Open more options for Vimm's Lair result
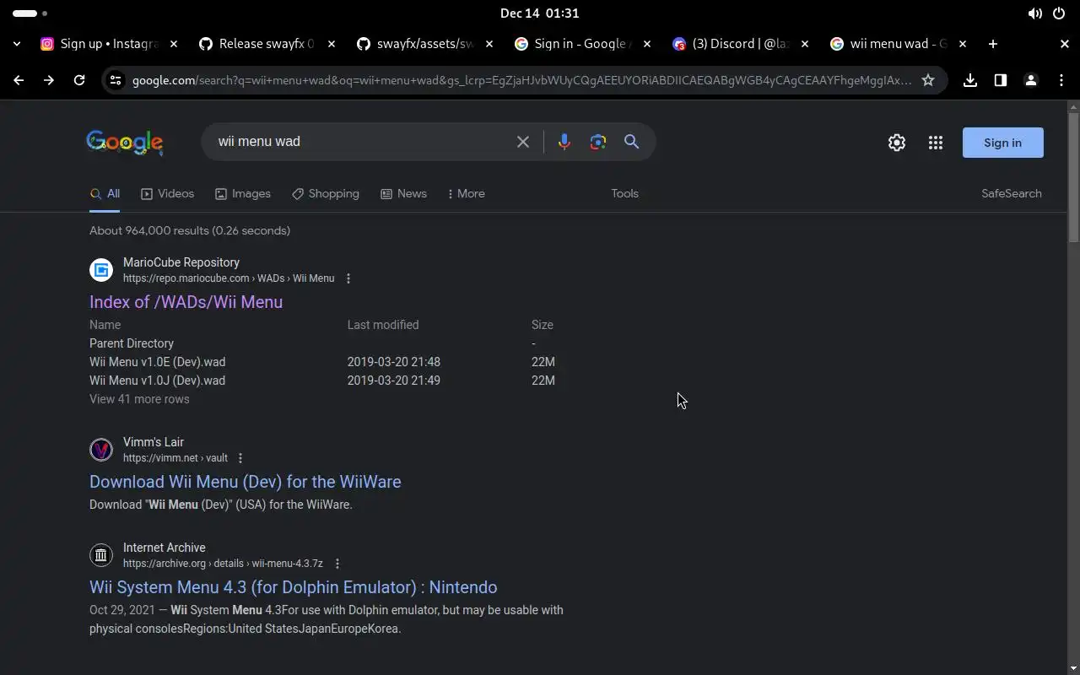 240,458
